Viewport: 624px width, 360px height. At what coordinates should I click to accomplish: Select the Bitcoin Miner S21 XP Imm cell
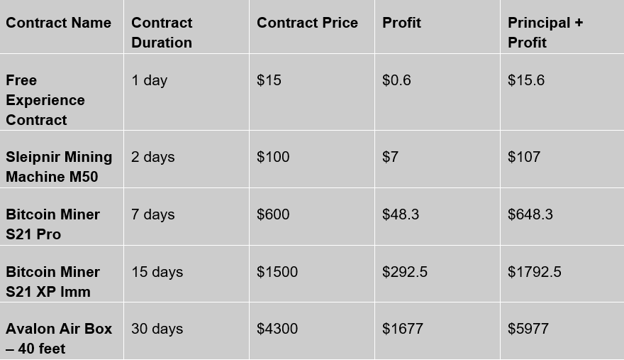pyautogui.click(x=52, y=282)
